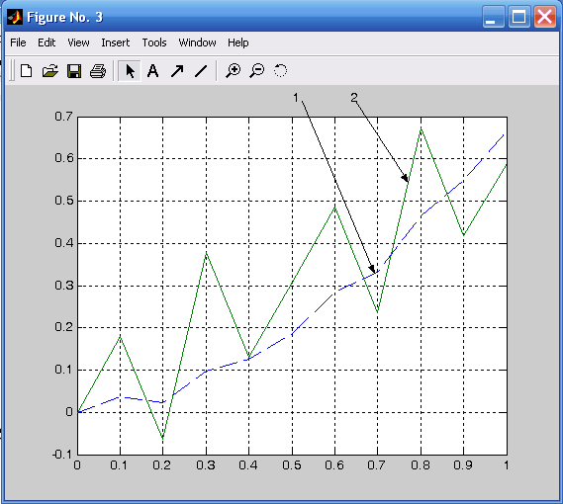The height and width of the screenshot is (504, 563).
Task: Open the Insert menu
Action: (x=115, y=42)
